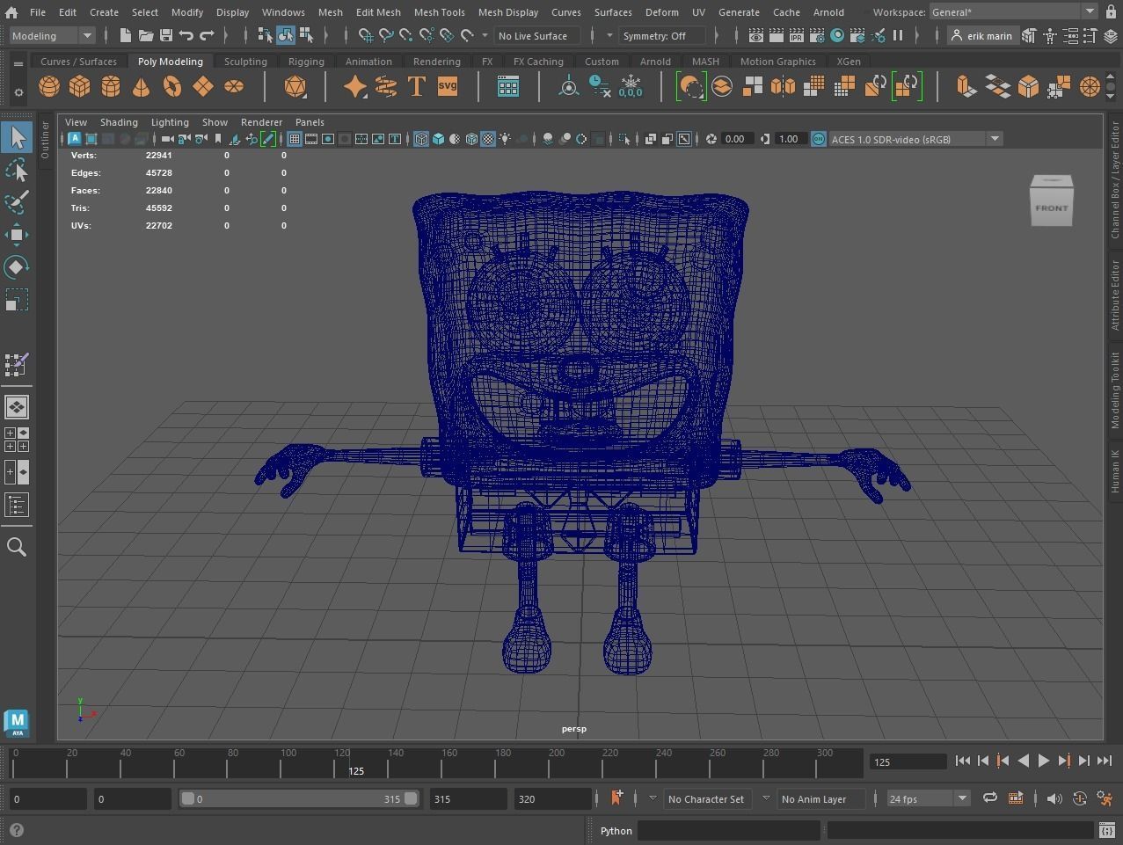Switch to the Sculpting shelf tab
The image size is (1123, 845).
244,61
